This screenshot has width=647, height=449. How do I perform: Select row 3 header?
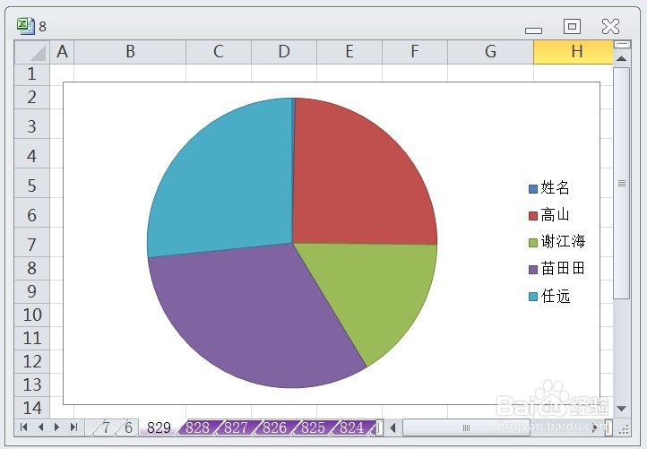pyautogui.click(x=31, y=124)
